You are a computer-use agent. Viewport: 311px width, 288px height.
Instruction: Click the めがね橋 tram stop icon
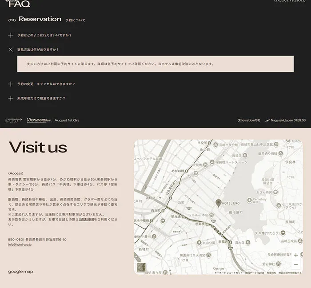(x=187, y=171)
